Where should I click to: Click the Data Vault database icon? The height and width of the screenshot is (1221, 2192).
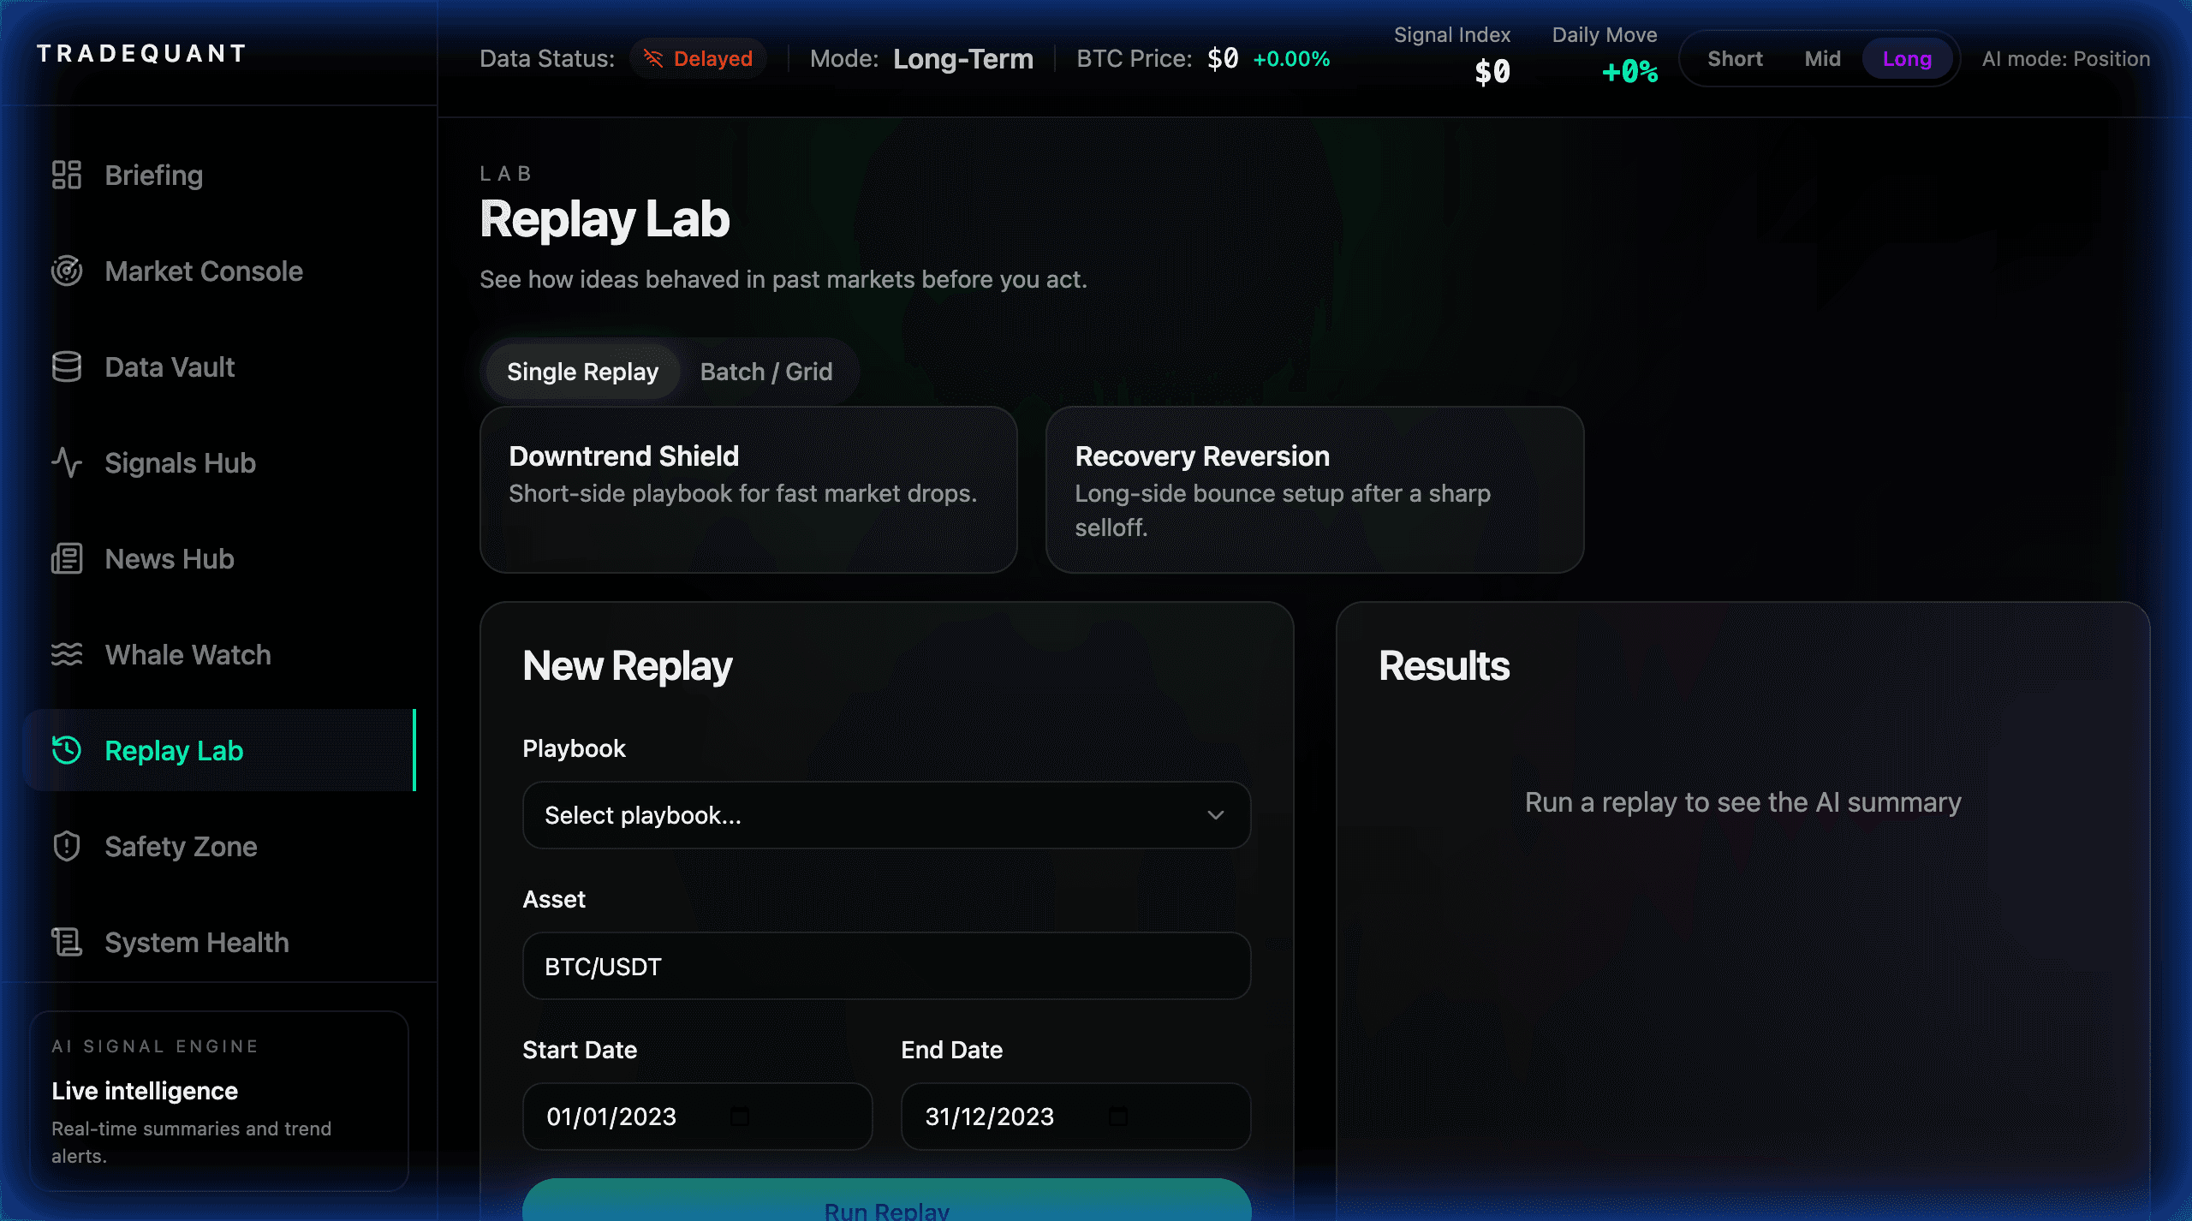point(66,366)
